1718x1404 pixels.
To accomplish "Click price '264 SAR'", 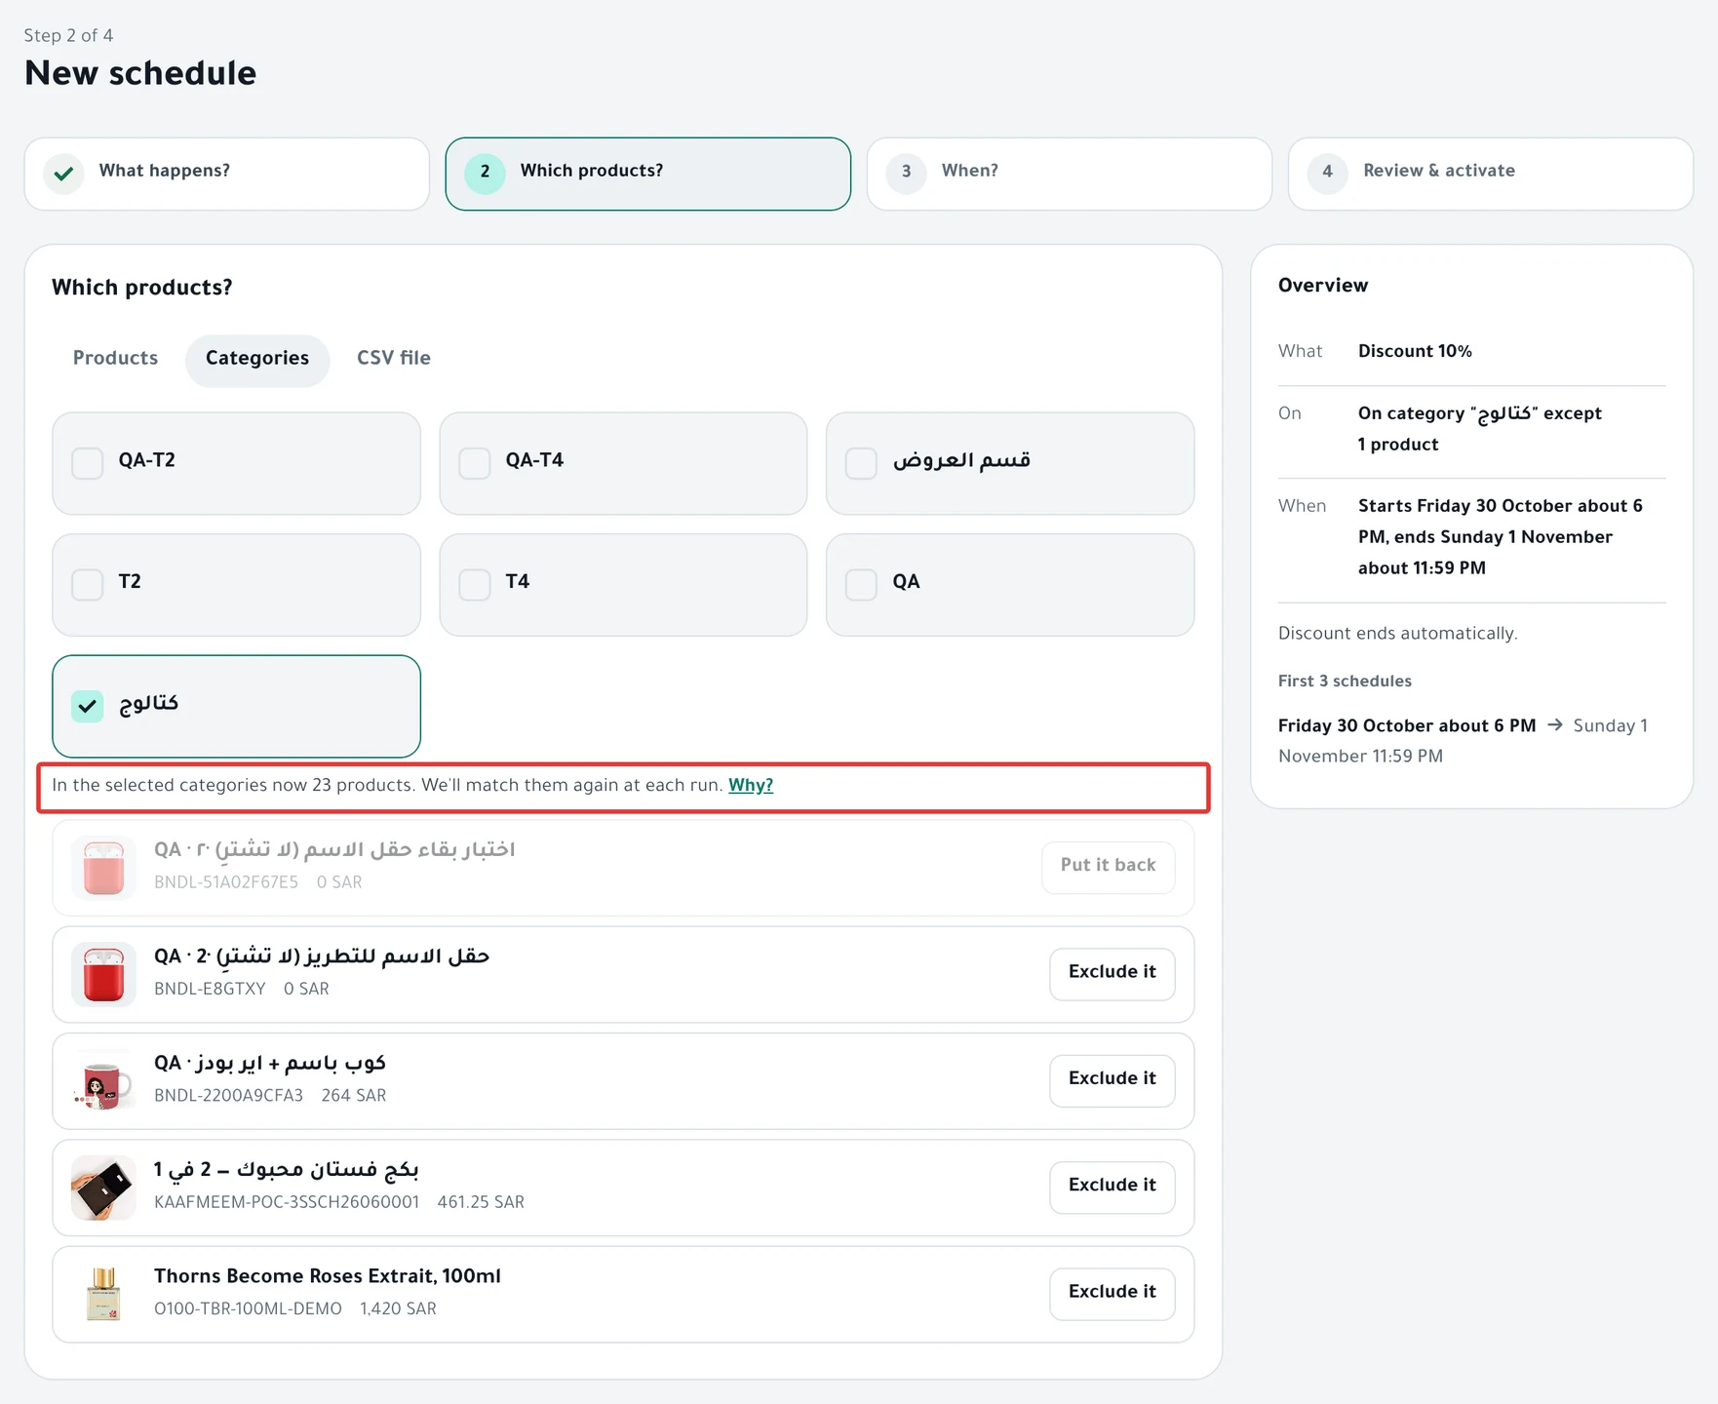I will pos(354,1096).
